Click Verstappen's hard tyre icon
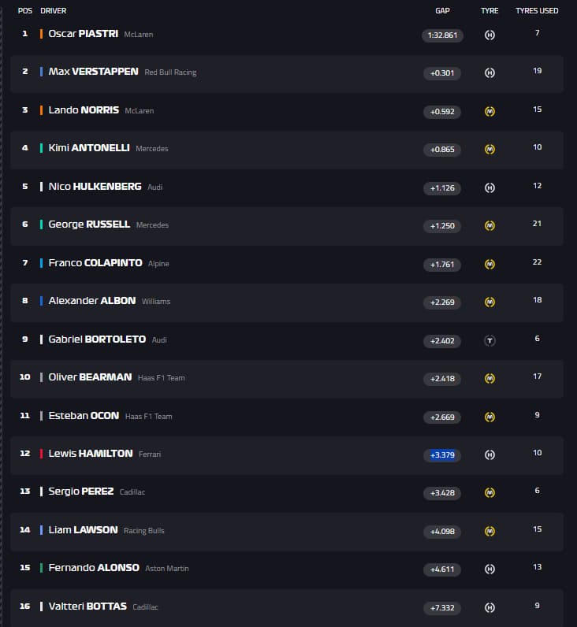577x627 pixels. (x=490, y=73)
